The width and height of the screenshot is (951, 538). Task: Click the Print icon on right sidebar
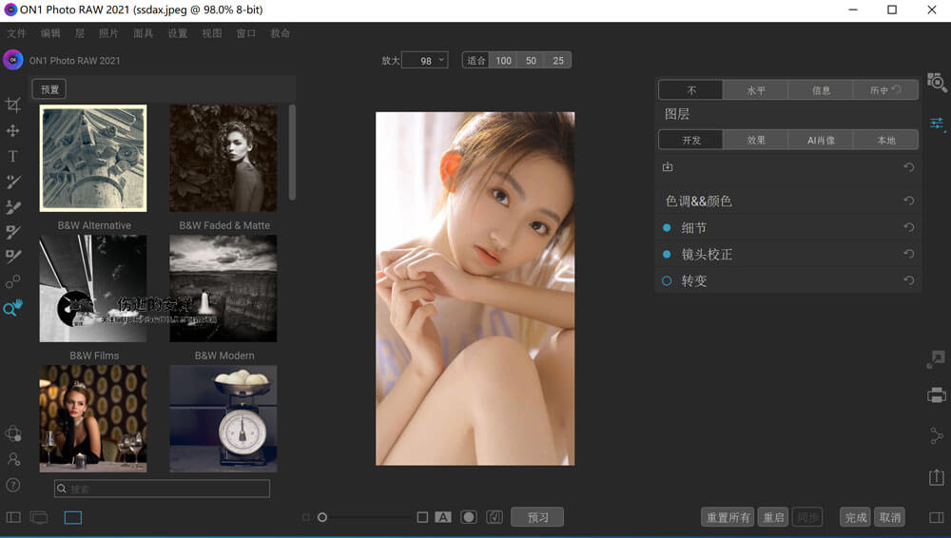click(x=937, y=394)
